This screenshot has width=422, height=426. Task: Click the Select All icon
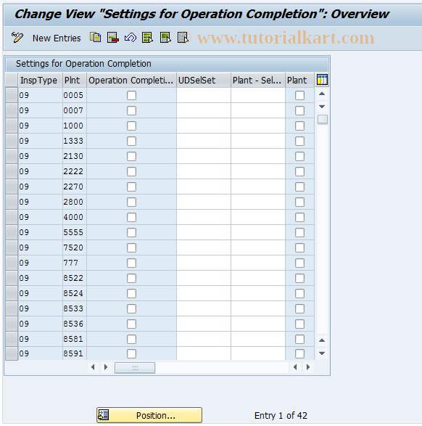pyautogui.click(x=147, y=38)
